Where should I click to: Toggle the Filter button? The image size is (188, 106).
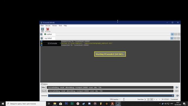coord(43,87)
